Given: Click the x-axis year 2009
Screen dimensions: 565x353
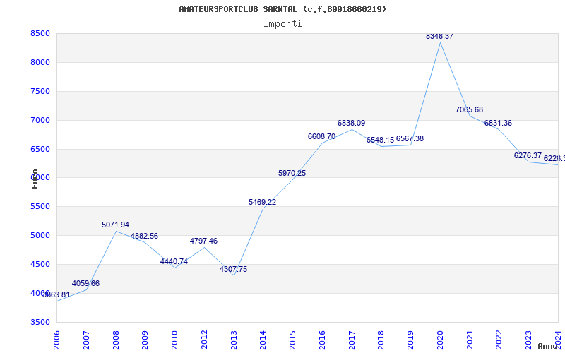Looking at the screenshot, I should (x=145, y=340).
